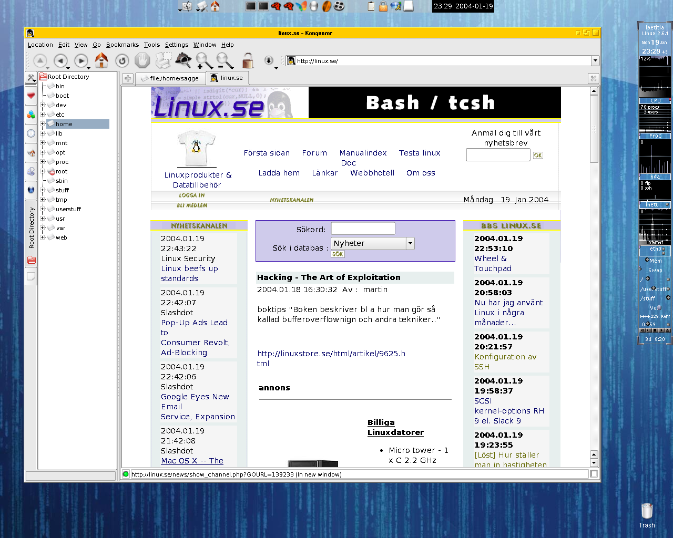Click the Sökord search text field
The height and width of the screenshot is (538, 673).
click(x=363, y=229)
